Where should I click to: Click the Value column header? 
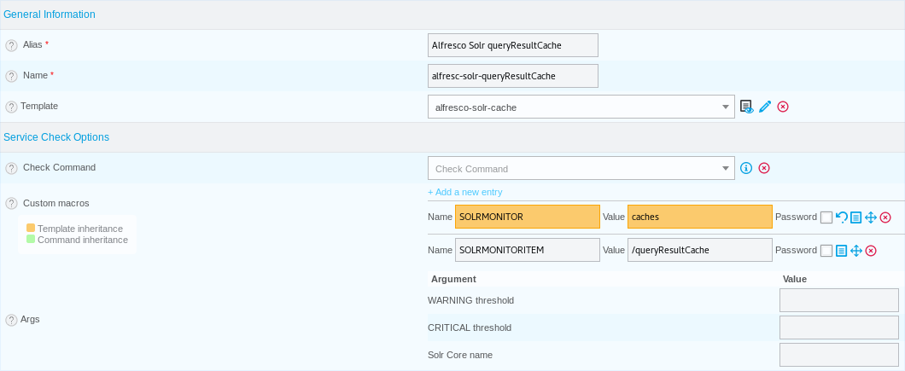click(x=795, y=279)
